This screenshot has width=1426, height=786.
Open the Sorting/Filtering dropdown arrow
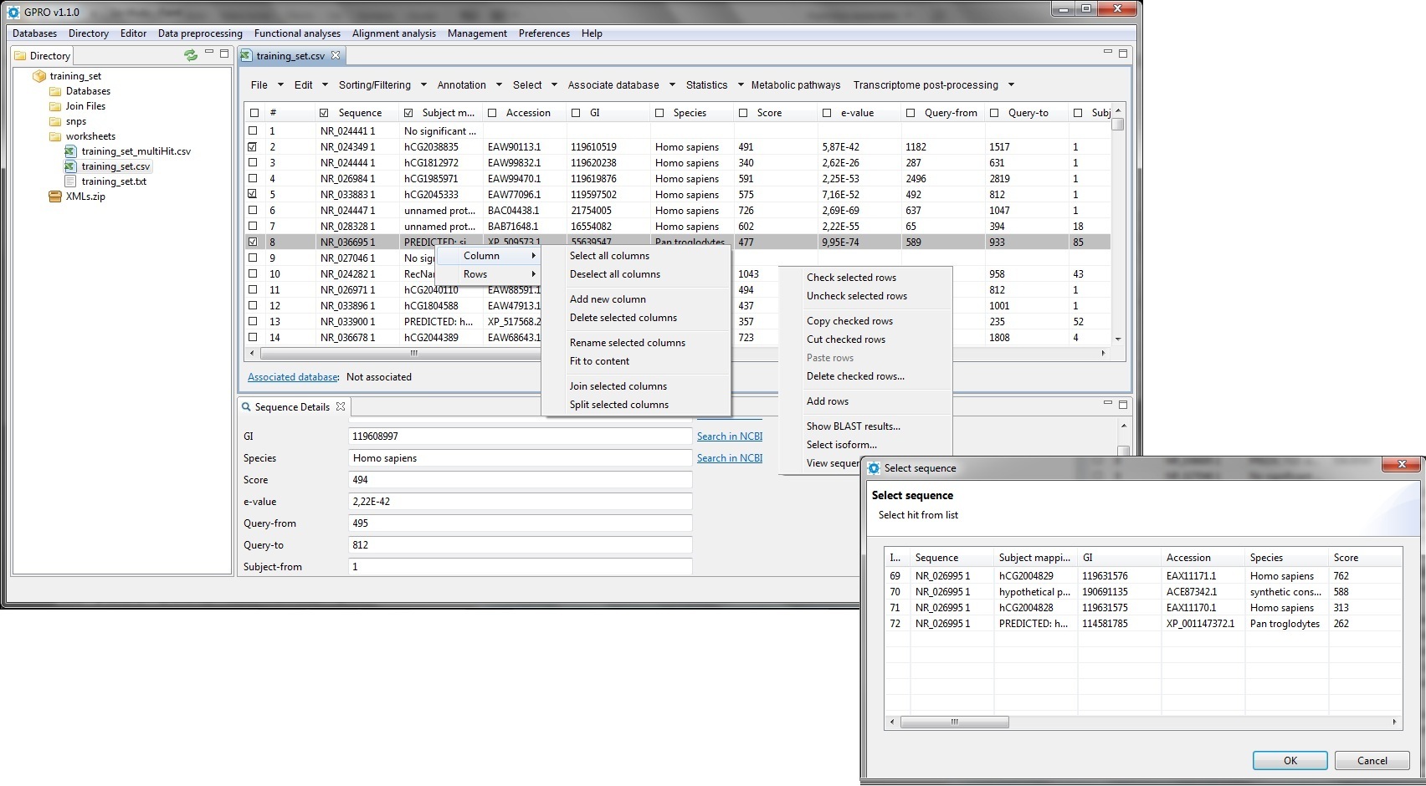423,85
